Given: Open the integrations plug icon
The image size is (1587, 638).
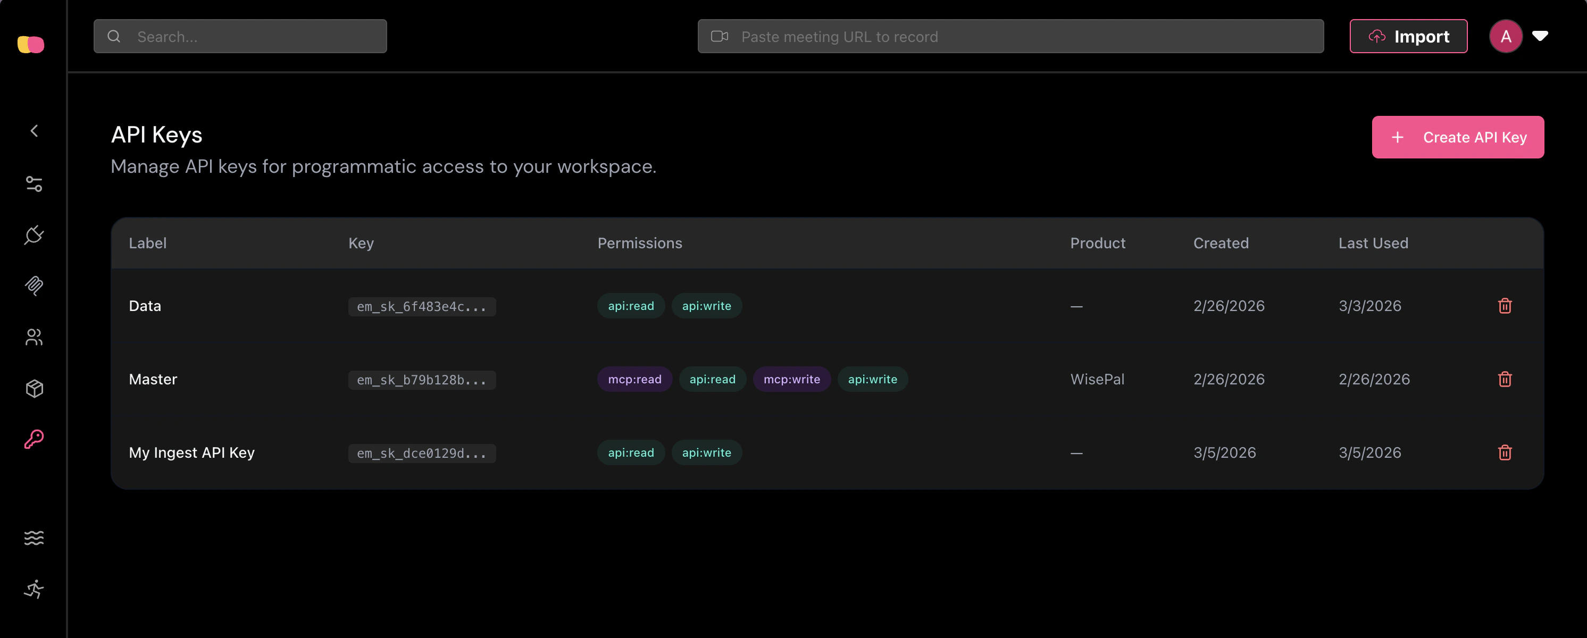Looking at the screenshot, I should click(x=34, y=234).
